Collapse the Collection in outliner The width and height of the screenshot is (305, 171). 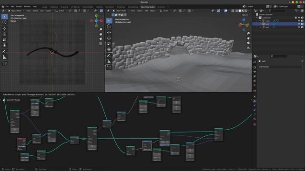coord(257,18)
